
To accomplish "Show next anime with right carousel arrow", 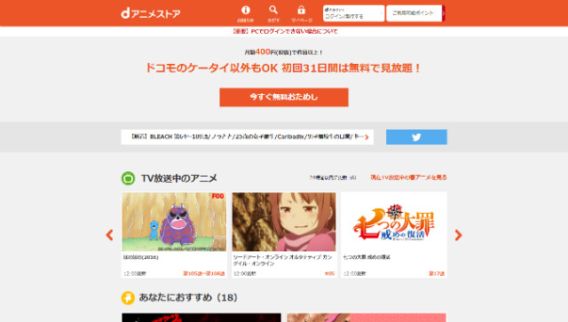I will tap(458, 235).
